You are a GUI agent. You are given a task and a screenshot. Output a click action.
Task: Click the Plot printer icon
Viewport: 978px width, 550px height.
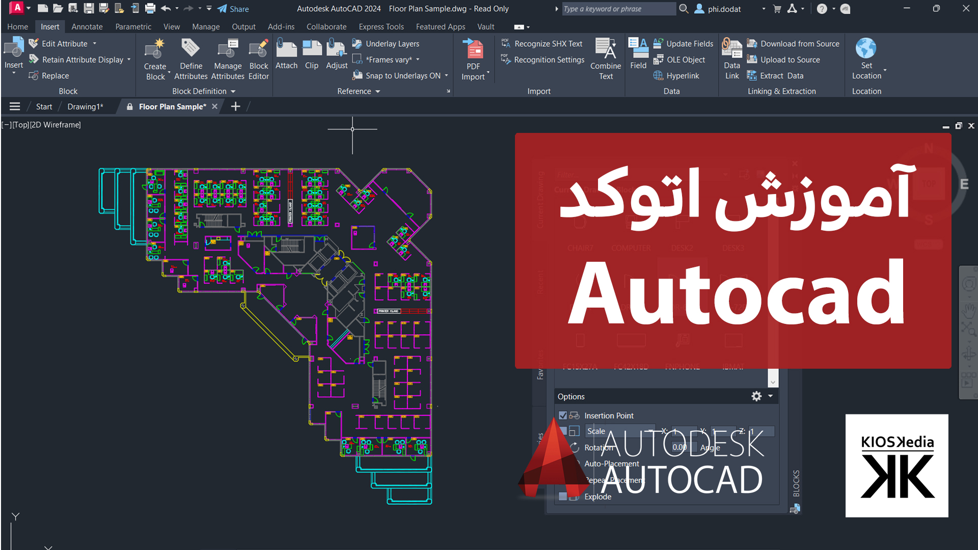(x=150, y=8)
